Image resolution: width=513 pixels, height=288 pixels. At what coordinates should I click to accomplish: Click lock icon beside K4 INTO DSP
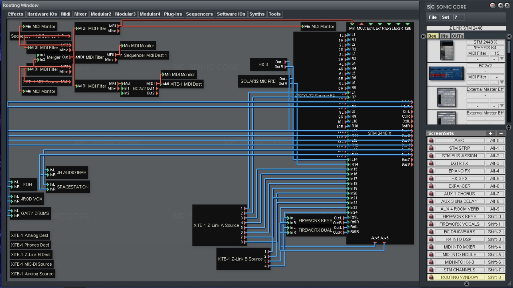coord(431,239)
